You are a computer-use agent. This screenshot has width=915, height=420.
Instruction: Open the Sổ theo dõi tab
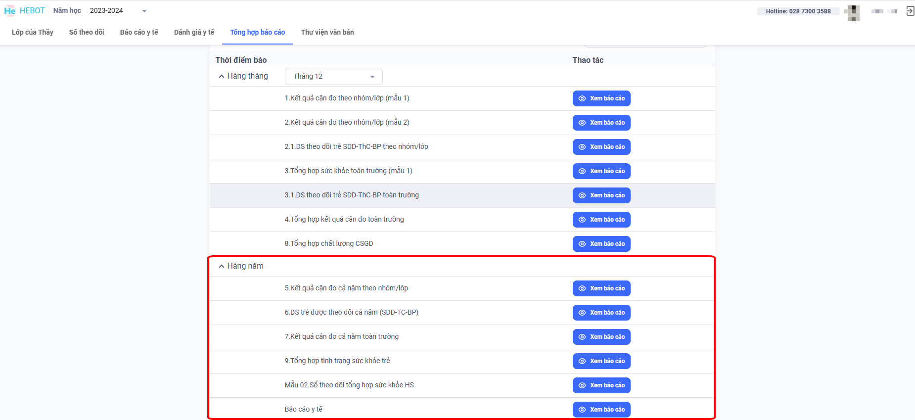(x=87, y=32)
